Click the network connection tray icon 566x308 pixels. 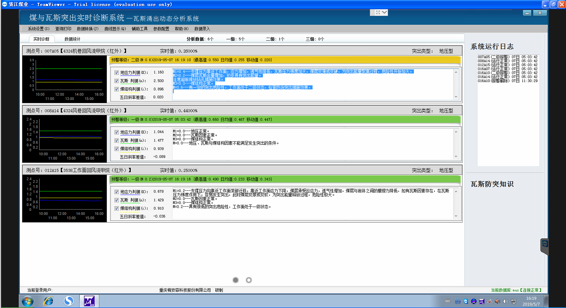513,301
